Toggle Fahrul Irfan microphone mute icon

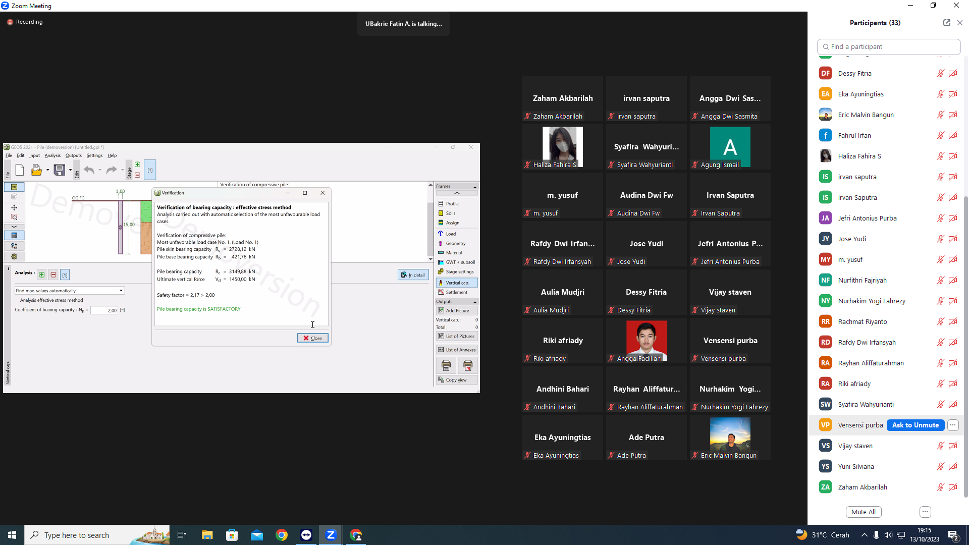click(x=940, y=136)
